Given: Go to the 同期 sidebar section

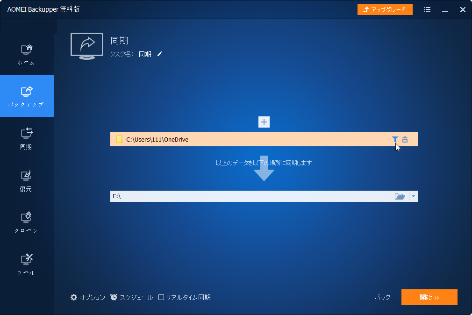Looking at the screenshot, I should [x=27, y=138].
